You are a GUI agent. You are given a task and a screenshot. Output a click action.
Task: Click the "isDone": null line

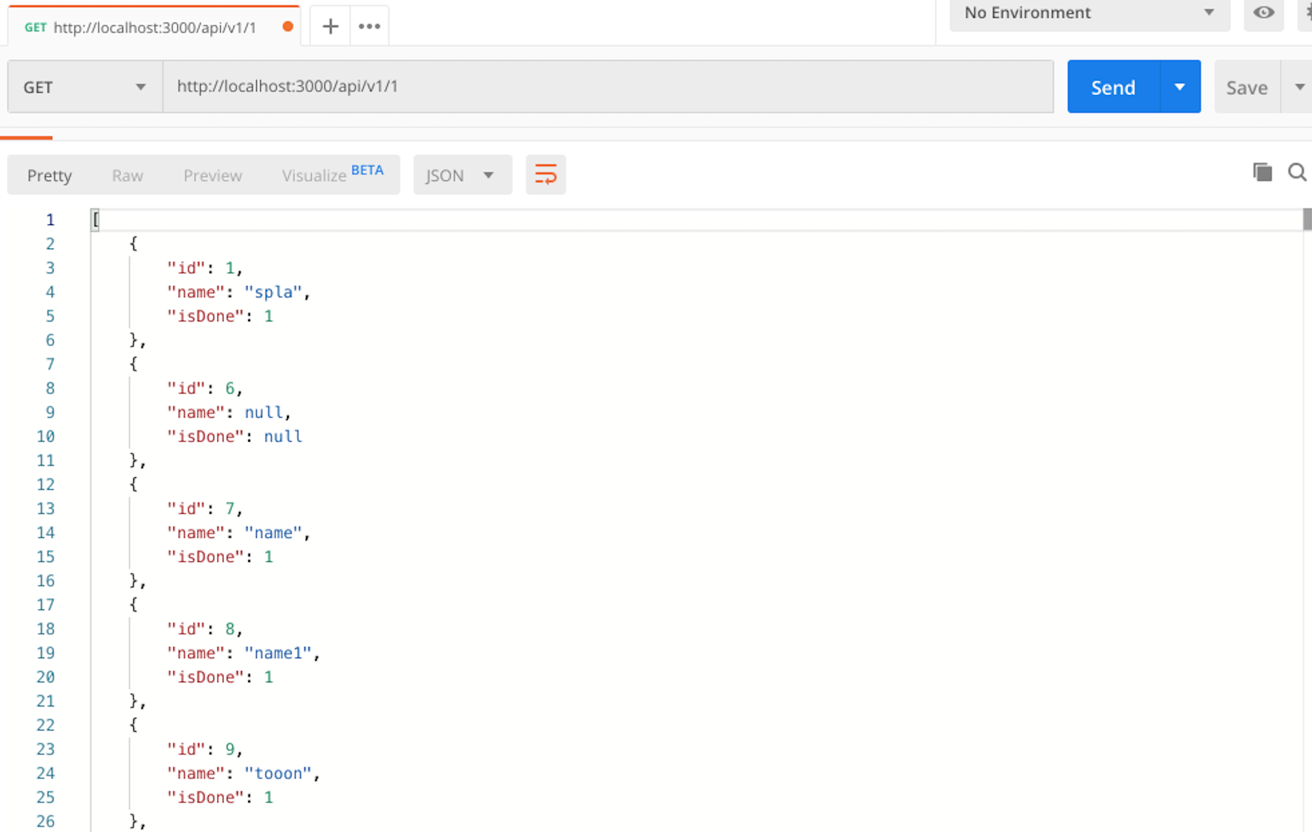[234, 436]
